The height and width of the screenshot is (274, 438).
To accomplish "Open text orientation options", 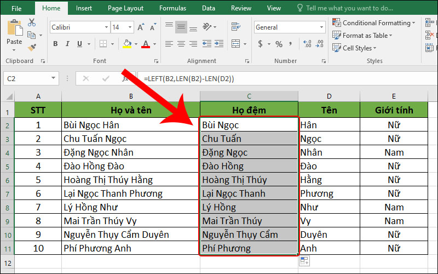I will click(x=209, y=27).
